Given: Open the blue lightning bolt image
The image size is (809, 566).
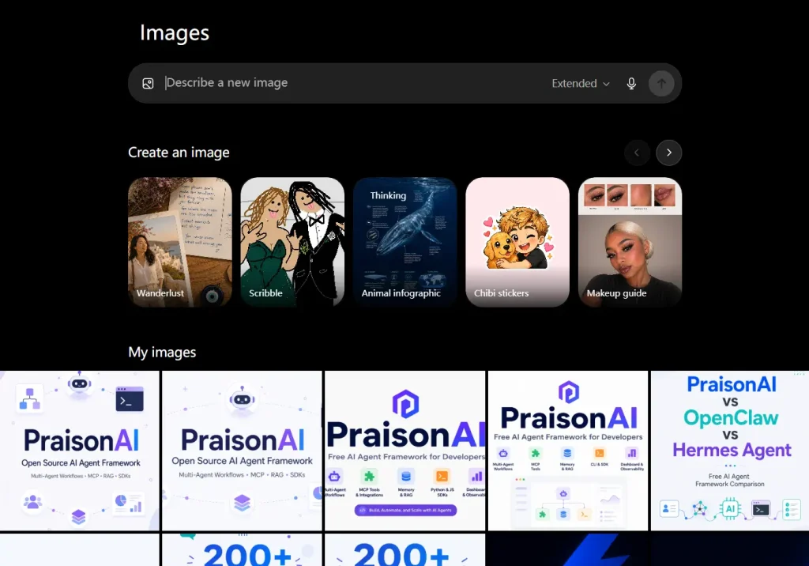Looking at the screenshot, I should click(568, 550).
